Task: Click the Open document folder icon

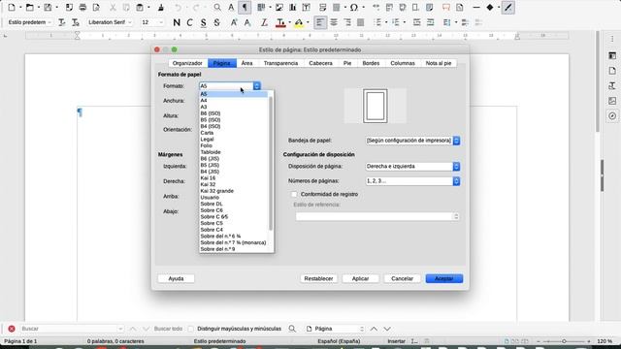Action: click(x=30, y=7)
